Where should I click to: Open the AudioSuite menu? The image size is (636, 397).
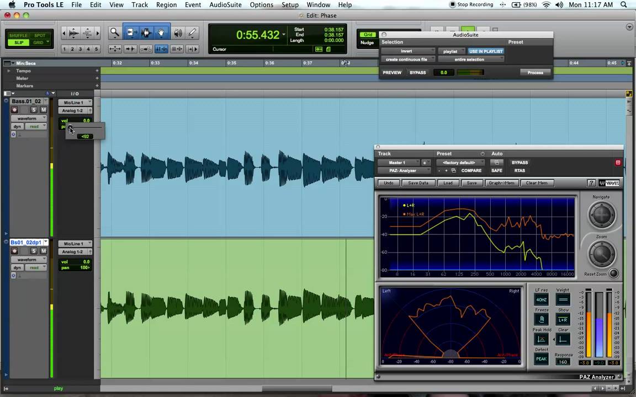225,5
